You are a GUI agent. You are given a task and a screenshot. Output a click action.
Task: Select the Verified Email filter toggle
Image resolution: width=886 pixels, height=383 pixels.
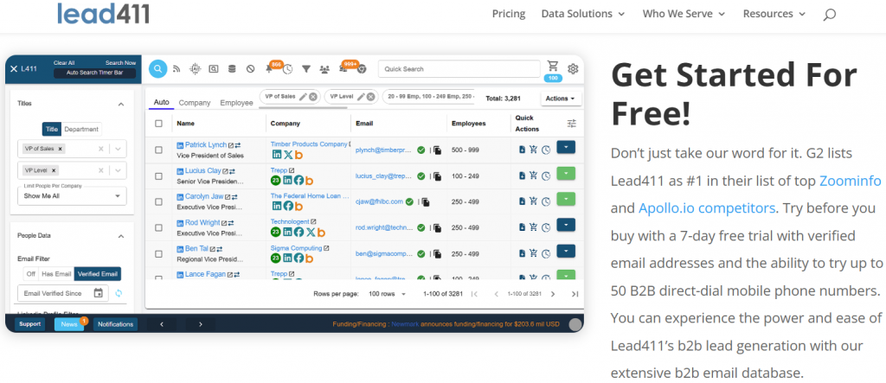(97, 274)
